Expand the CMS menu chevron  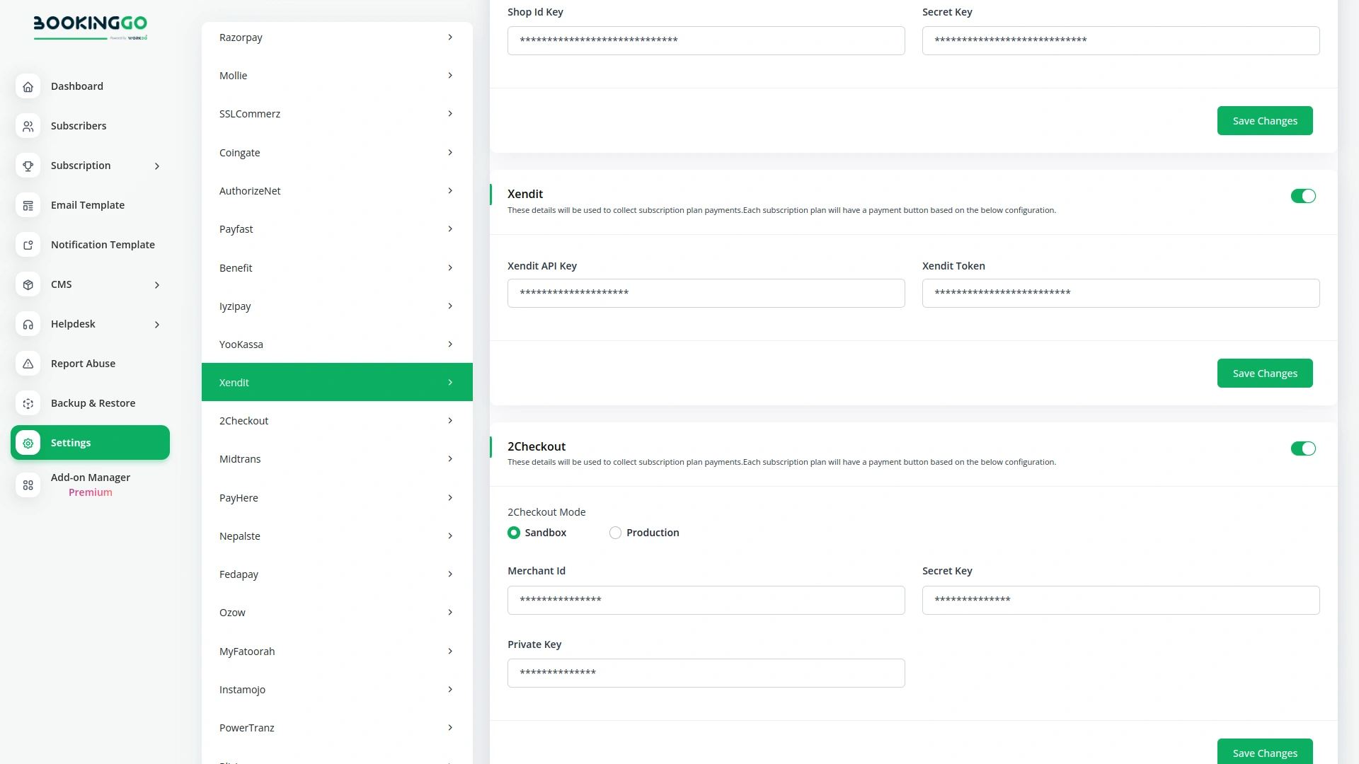click(157, 284)
